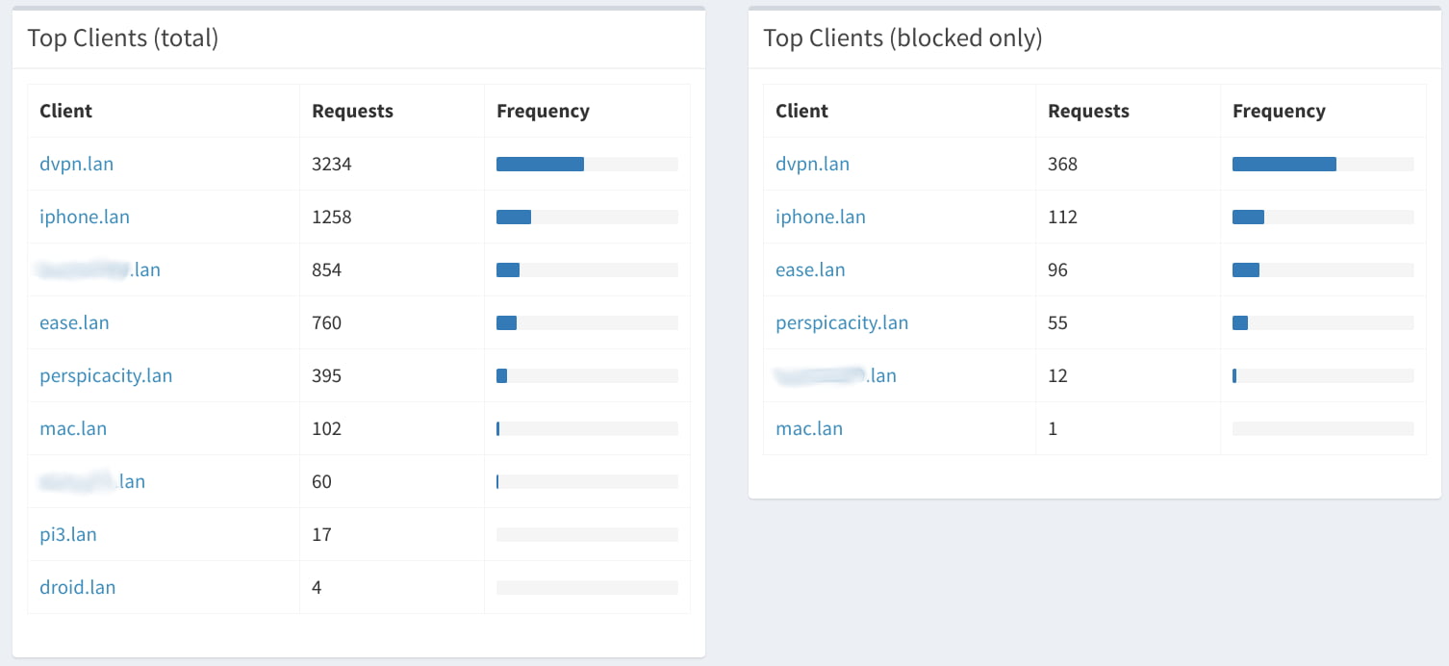
Task: Open the pi3.lan client link
Action: [68, 534]
